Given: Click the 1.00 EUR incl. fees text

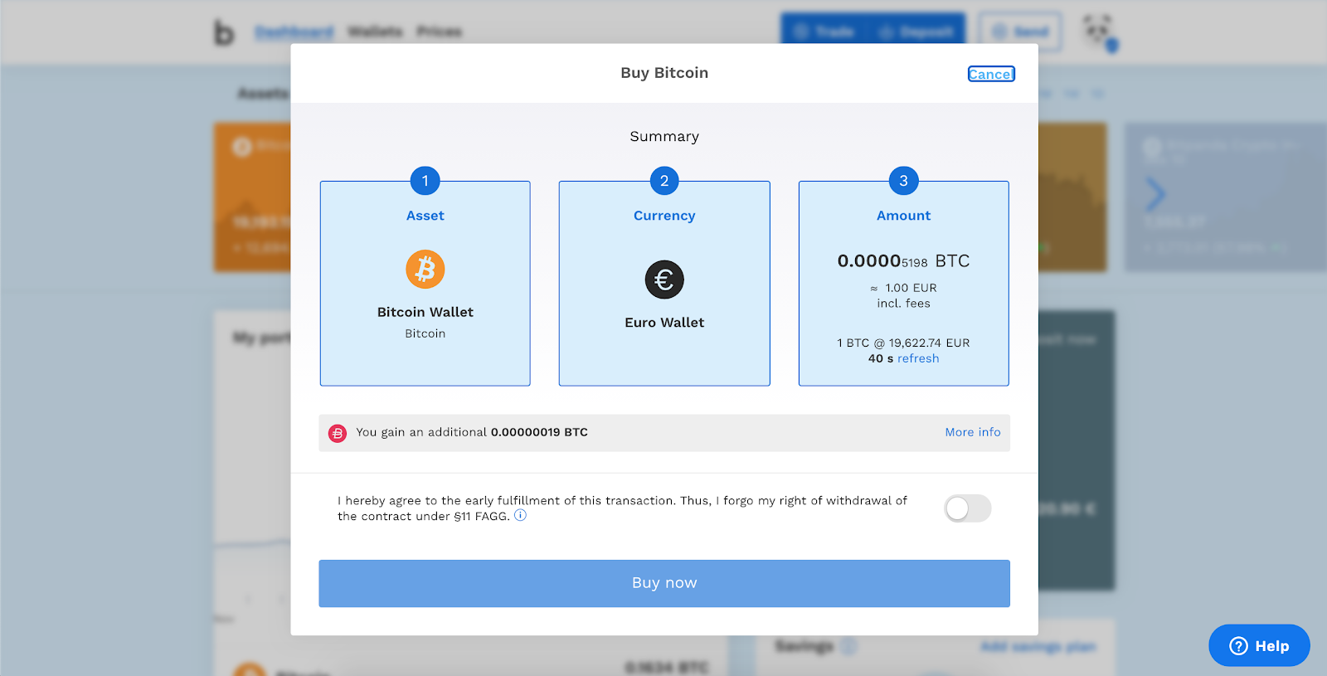Looking at the screenshot, I should (904, 295).
